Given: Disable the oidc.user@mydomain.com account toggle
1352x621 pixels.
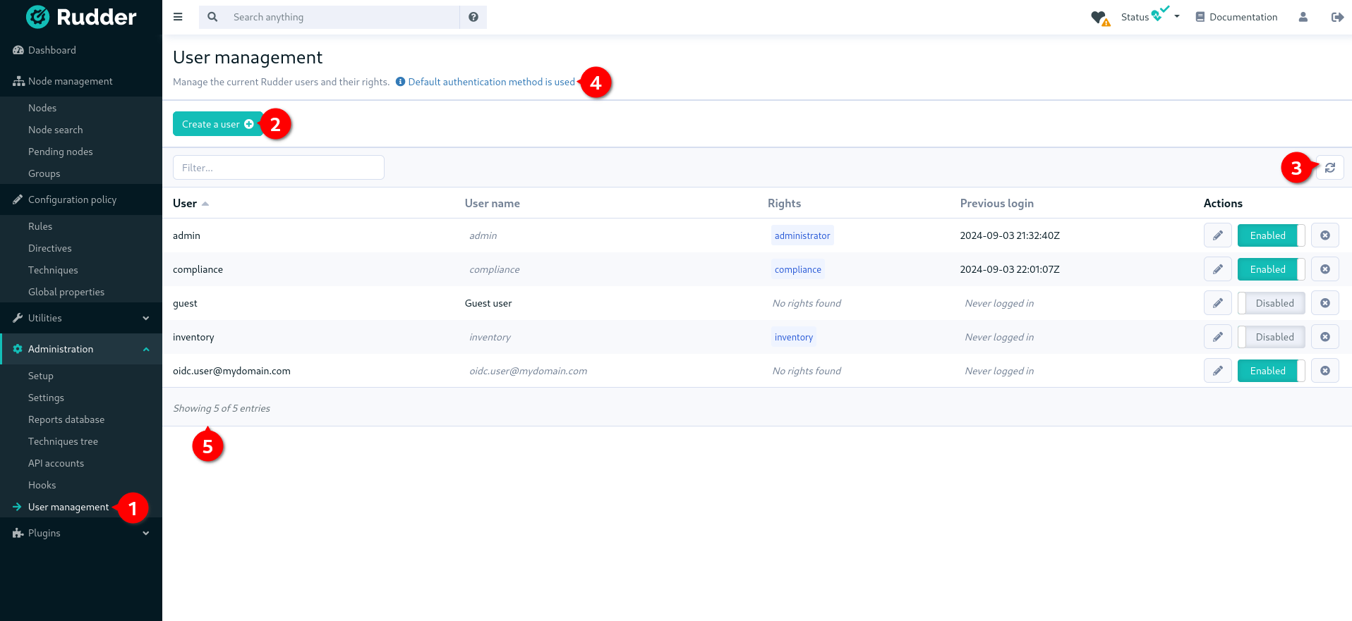Looking at the screenshot, I should click(x=1270, y=371).
